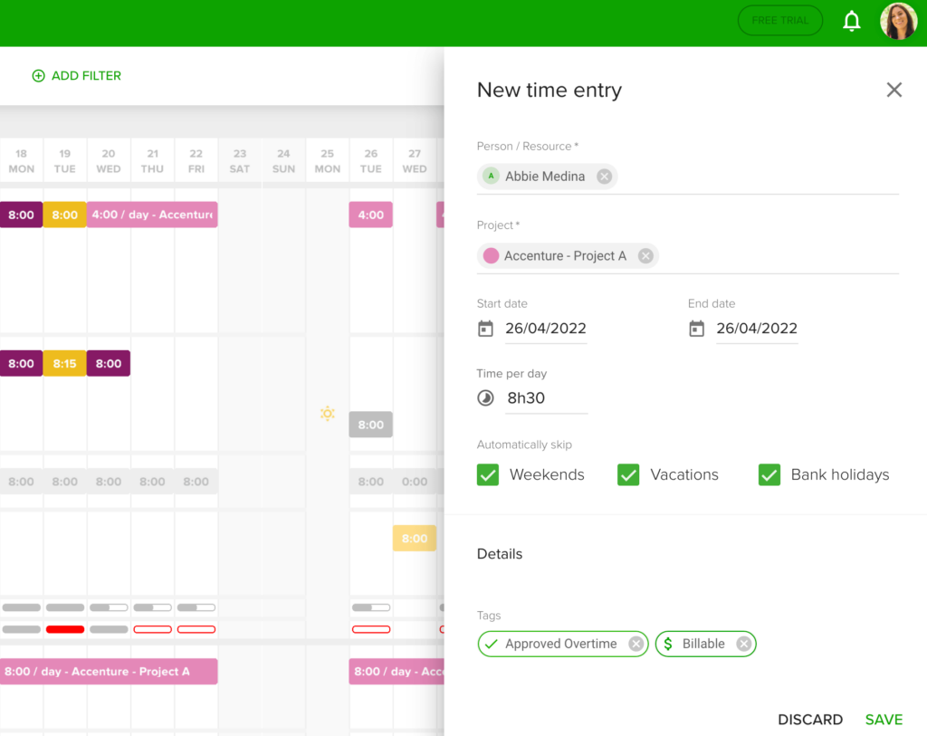Viewport: 927px width, 736px height.
Task: Save the new time entry
Action: (883, 719)
